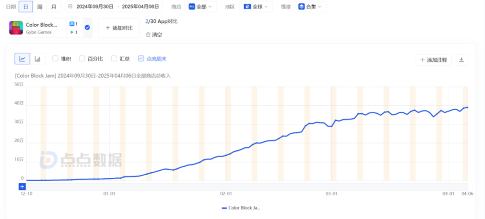485x219 pixels.
Task: Click the 添加对比 add comparison button
Action: (119, 28)
